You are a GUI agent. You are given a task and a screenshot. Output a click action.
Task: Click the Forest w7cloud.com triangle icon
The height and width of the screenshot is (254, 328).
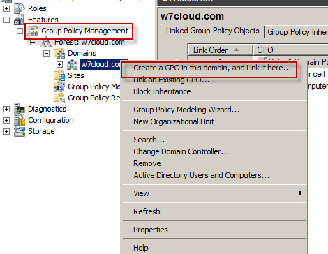tap(46, 43)
